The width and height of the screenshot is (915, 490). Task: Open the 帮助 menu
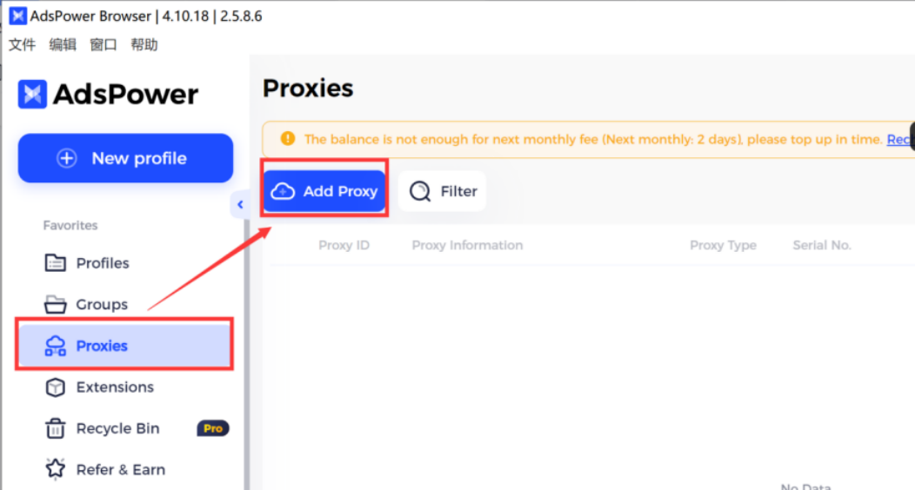[x=144, y=45]
